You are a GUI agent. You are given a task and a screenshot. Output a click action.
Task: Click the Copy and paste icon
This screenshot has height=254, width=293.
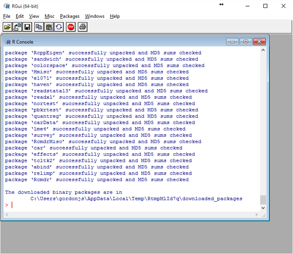[59, 27]
